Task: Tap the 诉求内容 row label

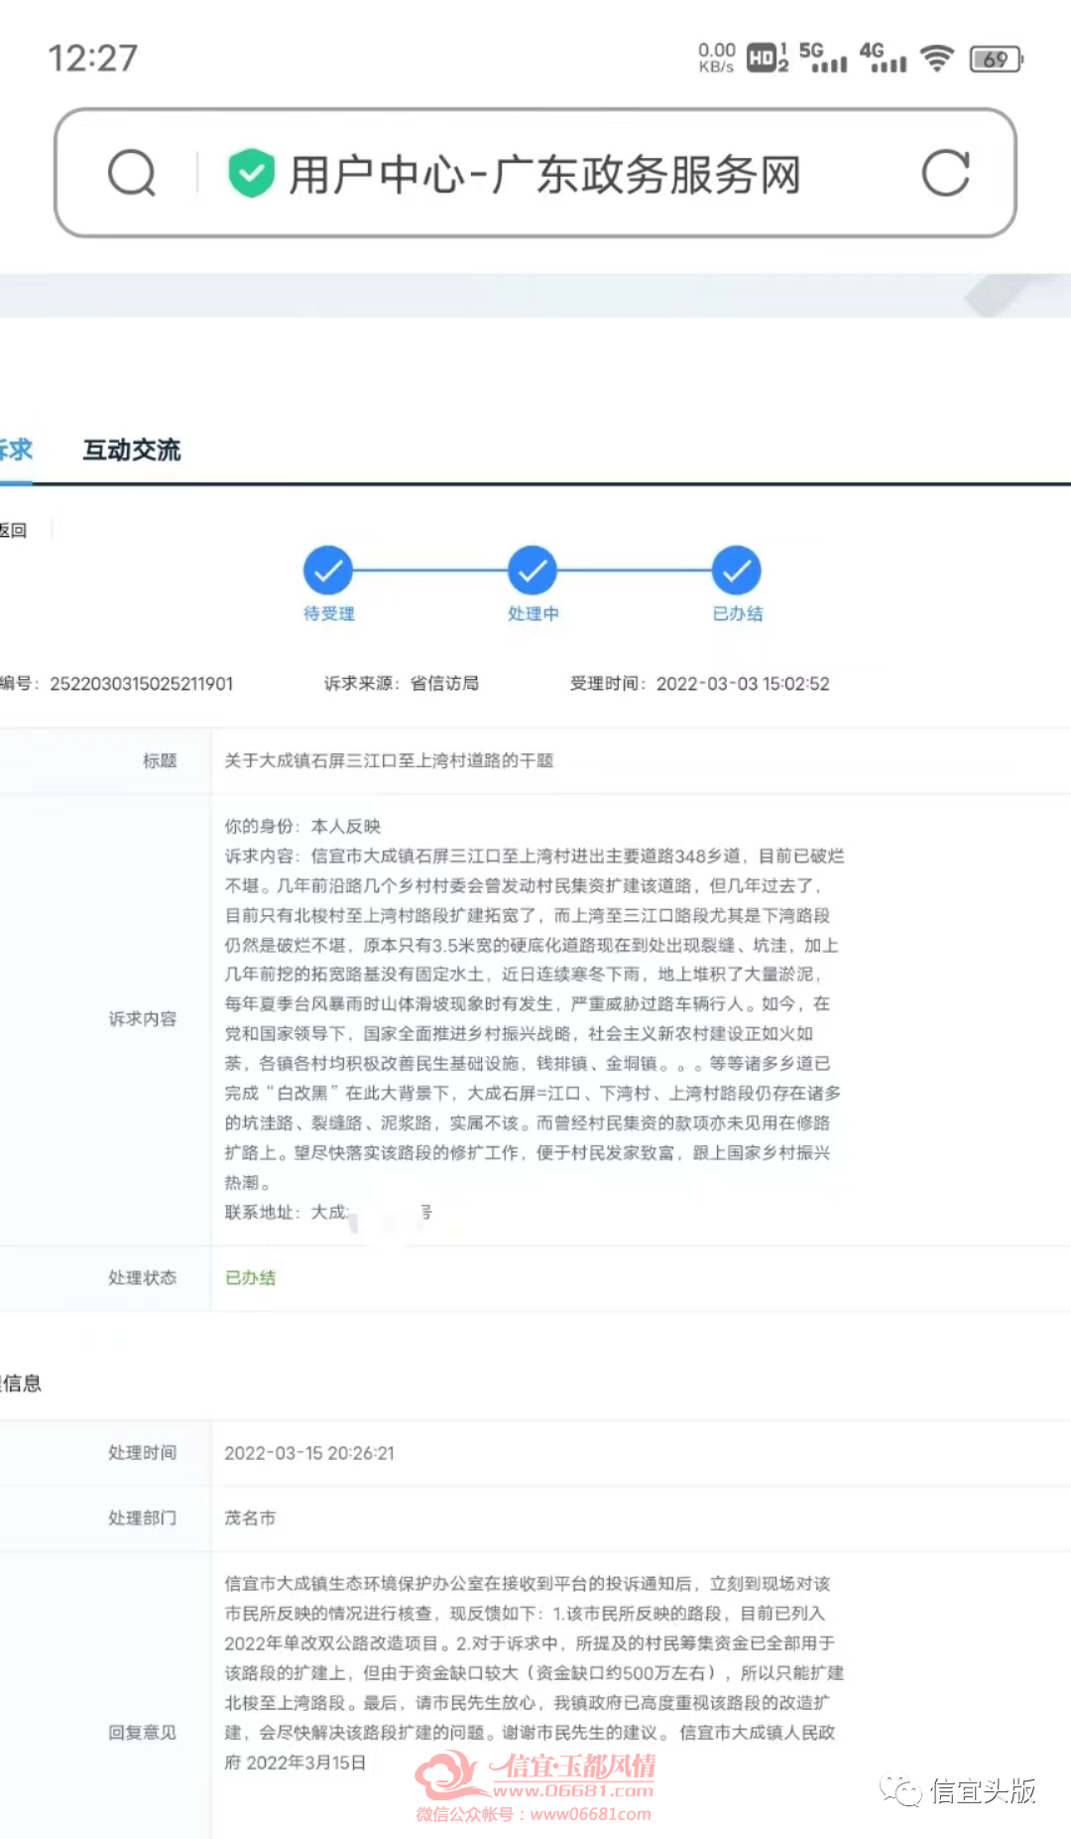Action: tap(143, 1019)
